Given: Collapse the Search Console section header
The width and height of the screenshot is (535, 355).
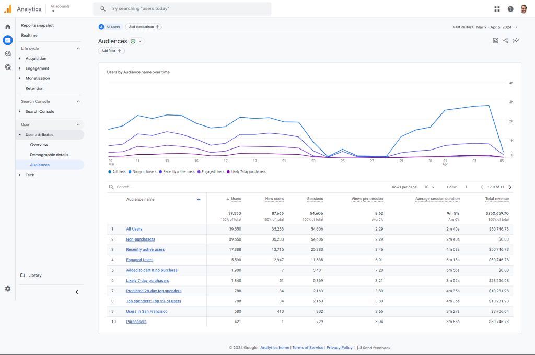Looking at the screenshot, I should point(78,102).
